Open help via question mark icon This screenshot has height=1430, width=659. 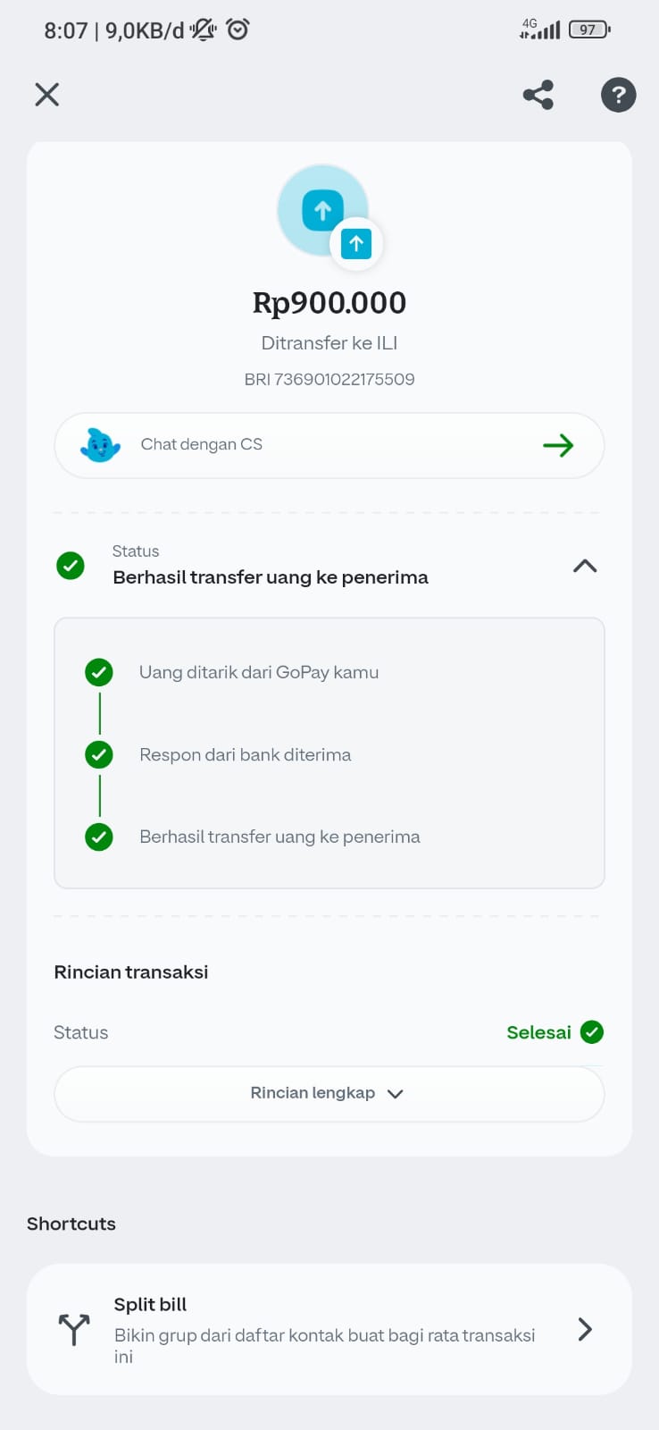pyautogui.click(x=618, y=95)
